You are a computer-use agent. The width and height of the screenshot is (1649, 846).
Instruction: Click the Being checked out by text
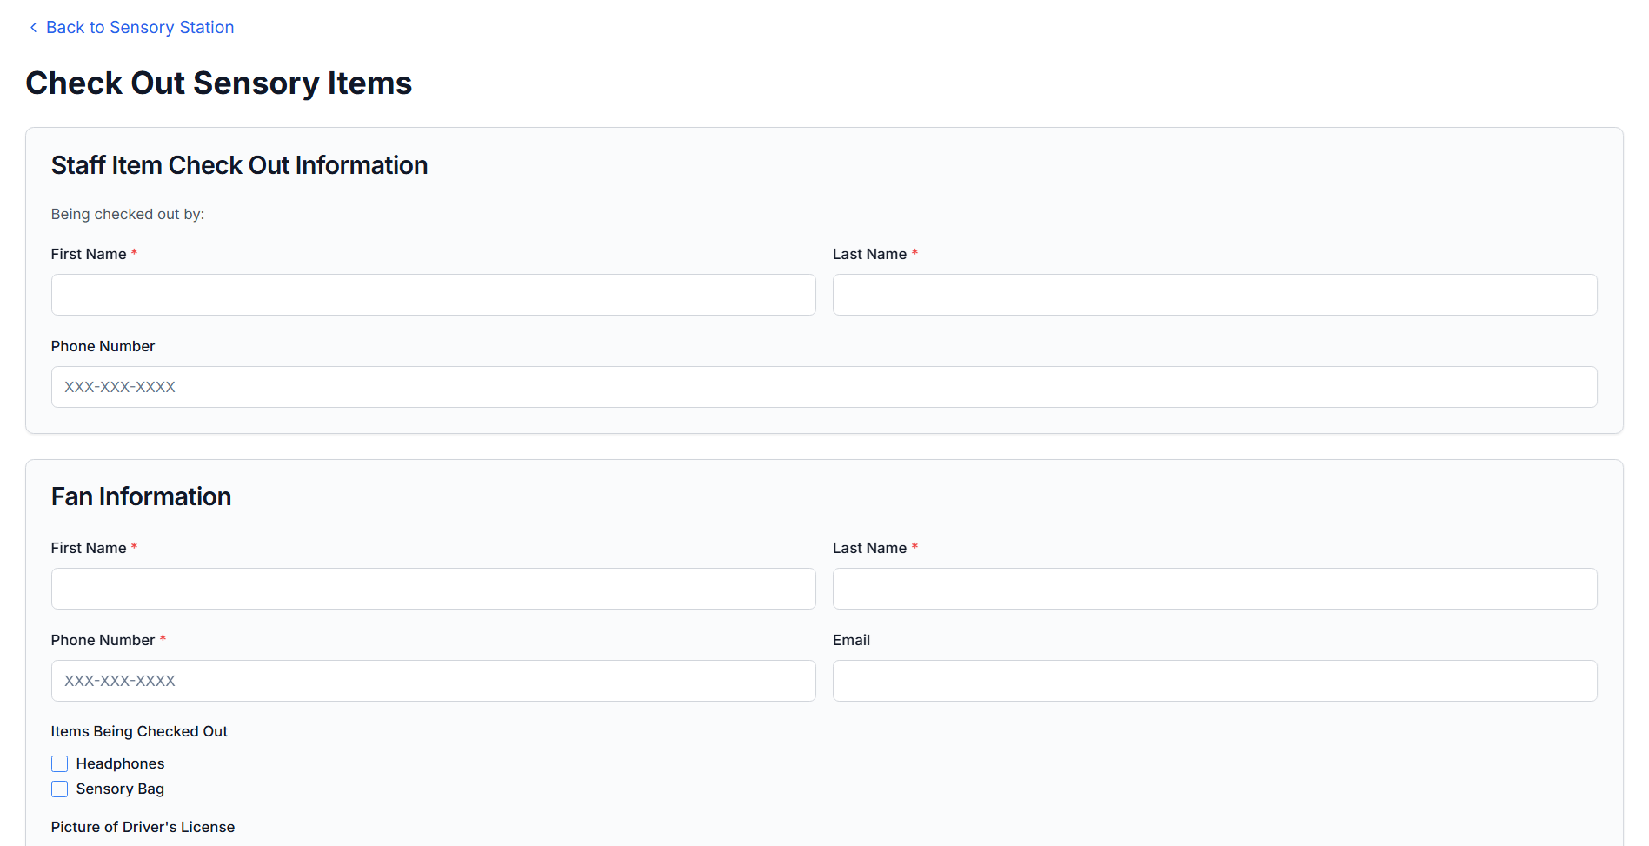coord(128,214)
